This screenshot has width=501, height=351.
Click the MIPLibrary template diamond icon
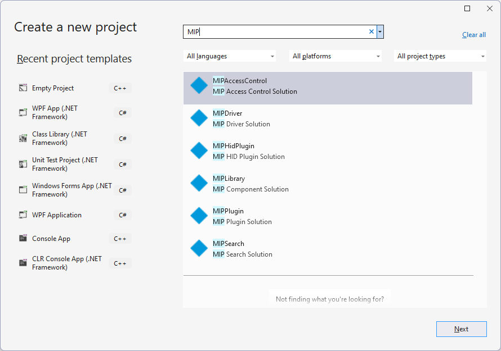(199, 183)
